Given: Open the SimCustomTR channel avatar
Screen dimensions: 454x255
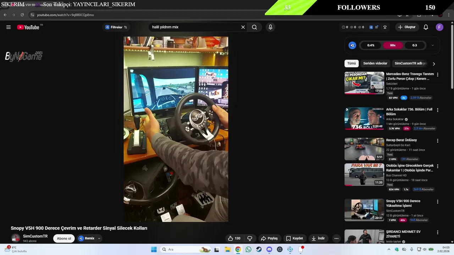Looking at the screenshot, I should [15, 238].
